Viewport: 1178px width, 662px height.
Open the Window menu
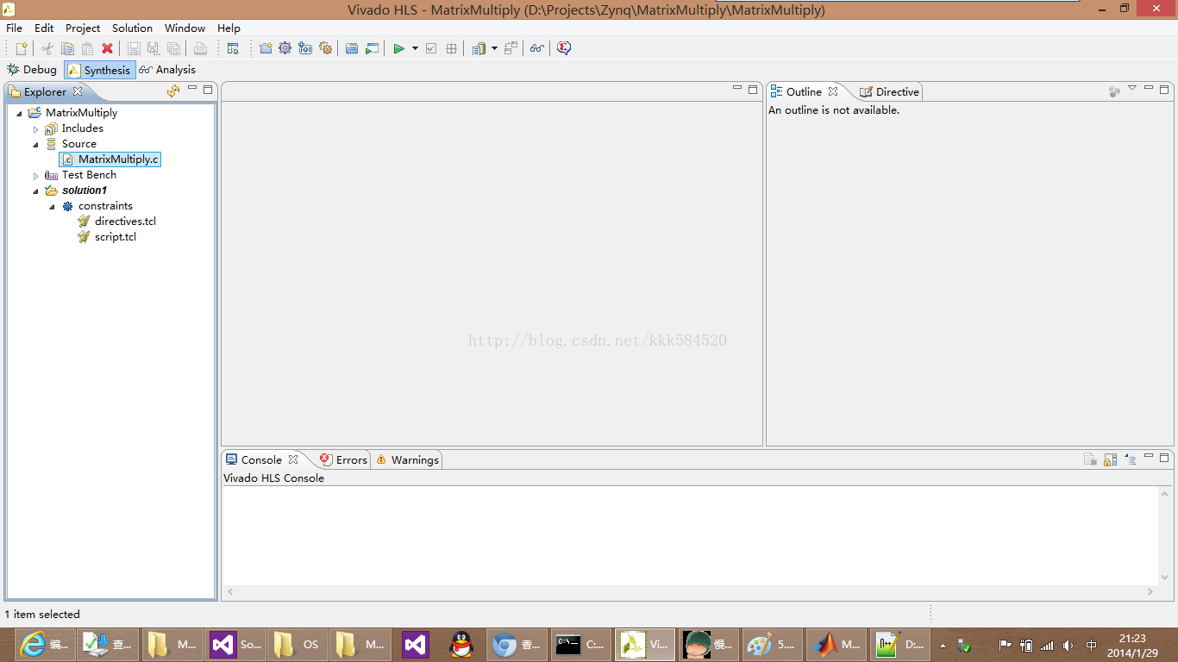coord(185,28)
